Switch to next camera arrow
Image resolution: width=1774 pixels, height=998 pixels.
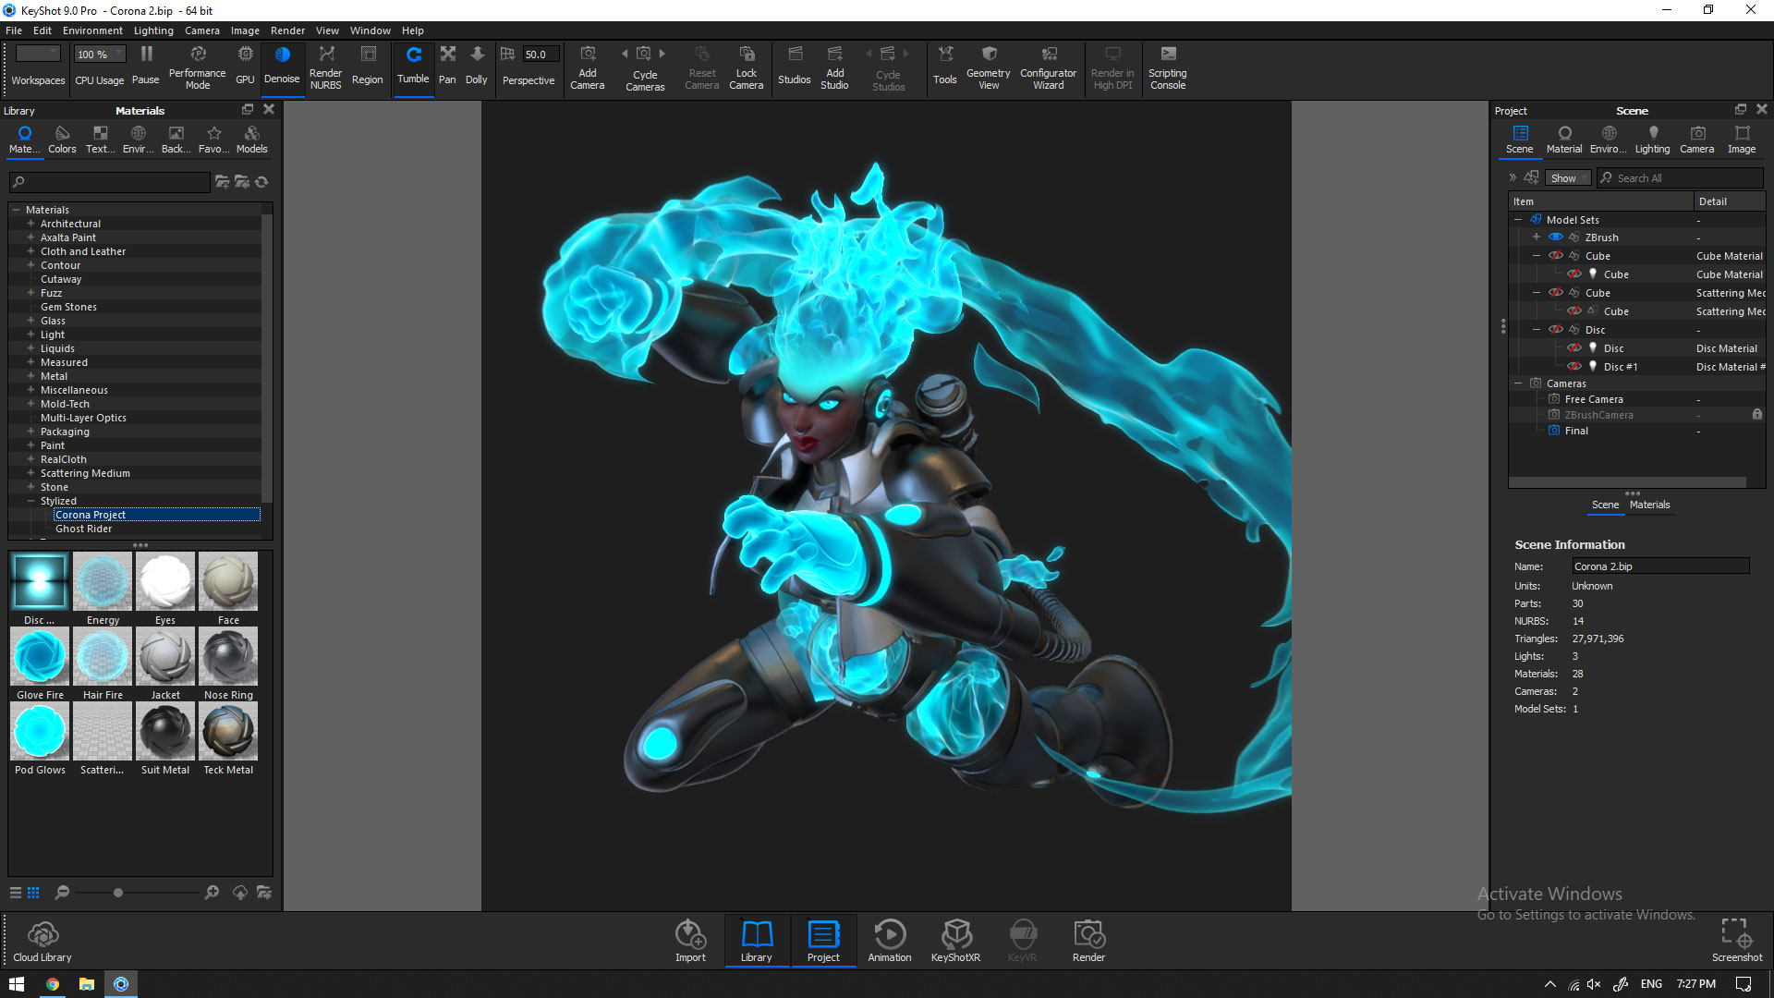click(662, 54)
